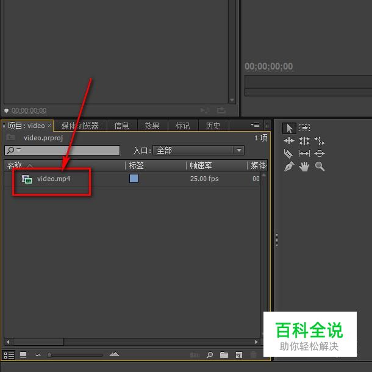Switch to the 历史 tab
The width and height of the screenshot is (372, 372).
point(213,126)
